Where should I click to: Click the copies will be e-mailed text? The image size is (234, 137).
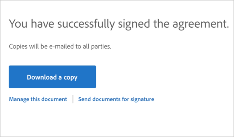point(60,47)
